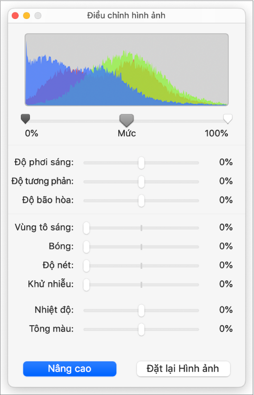This screenshot has height=395, width=254.
Task: Click Đặt lại Hình ảnh button
Action: point(183,369)
